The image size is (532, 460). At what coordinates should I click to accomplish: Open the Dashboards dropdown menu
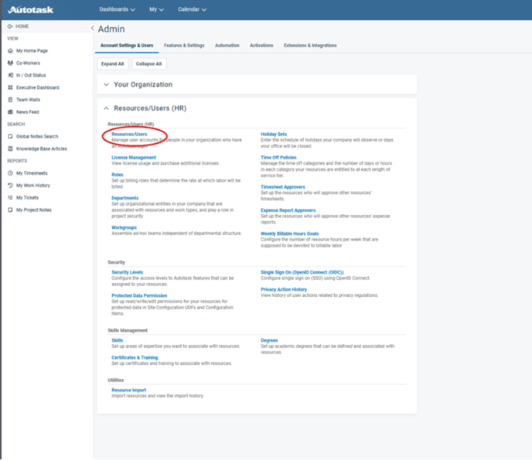tap(117, 9)
